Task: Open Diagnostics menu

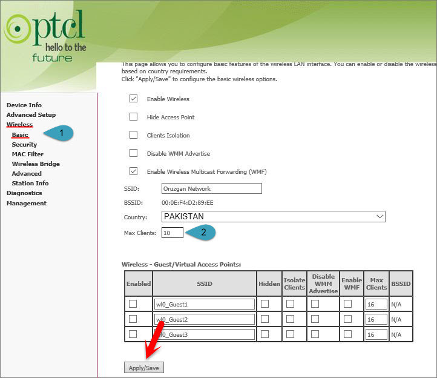Action: pos(24,193)
